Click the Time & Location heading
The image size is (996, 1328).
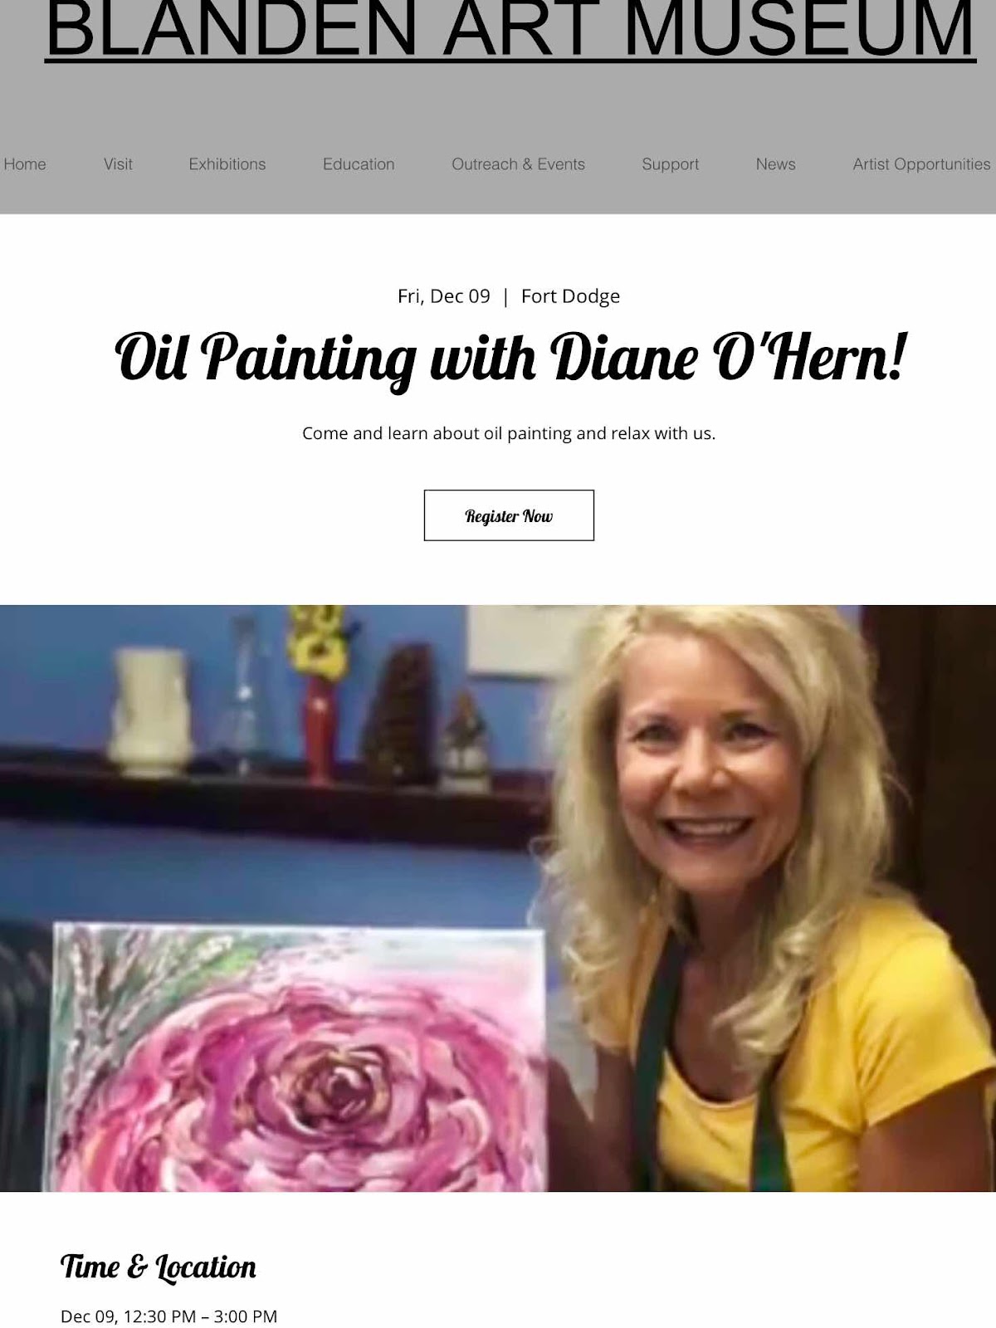coord(158,1267)
